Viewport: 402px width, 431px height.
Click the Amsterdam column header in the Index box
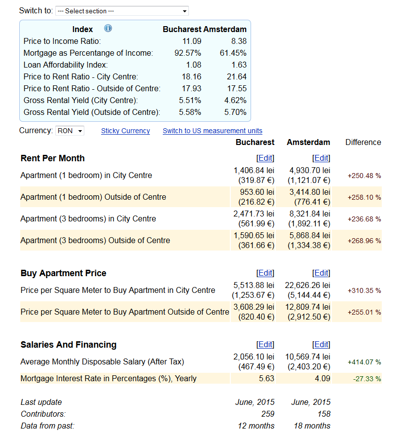pos(225,30)
